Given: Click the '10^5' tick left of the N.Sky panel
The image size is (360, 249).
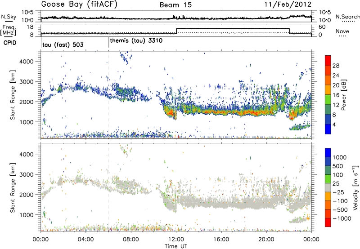Looking at the screenshot, I should (27, 12).
